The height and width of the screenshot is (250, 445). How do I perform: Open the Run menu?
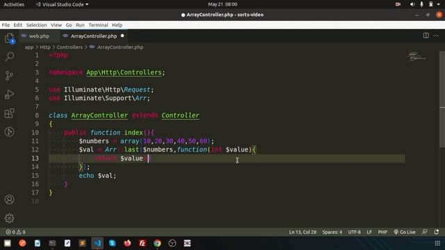pos(80,25)
